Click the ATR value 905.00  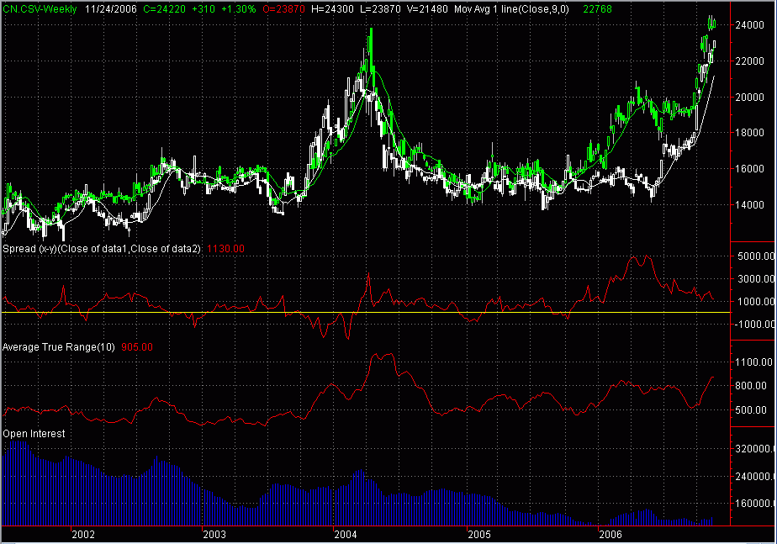137,346
